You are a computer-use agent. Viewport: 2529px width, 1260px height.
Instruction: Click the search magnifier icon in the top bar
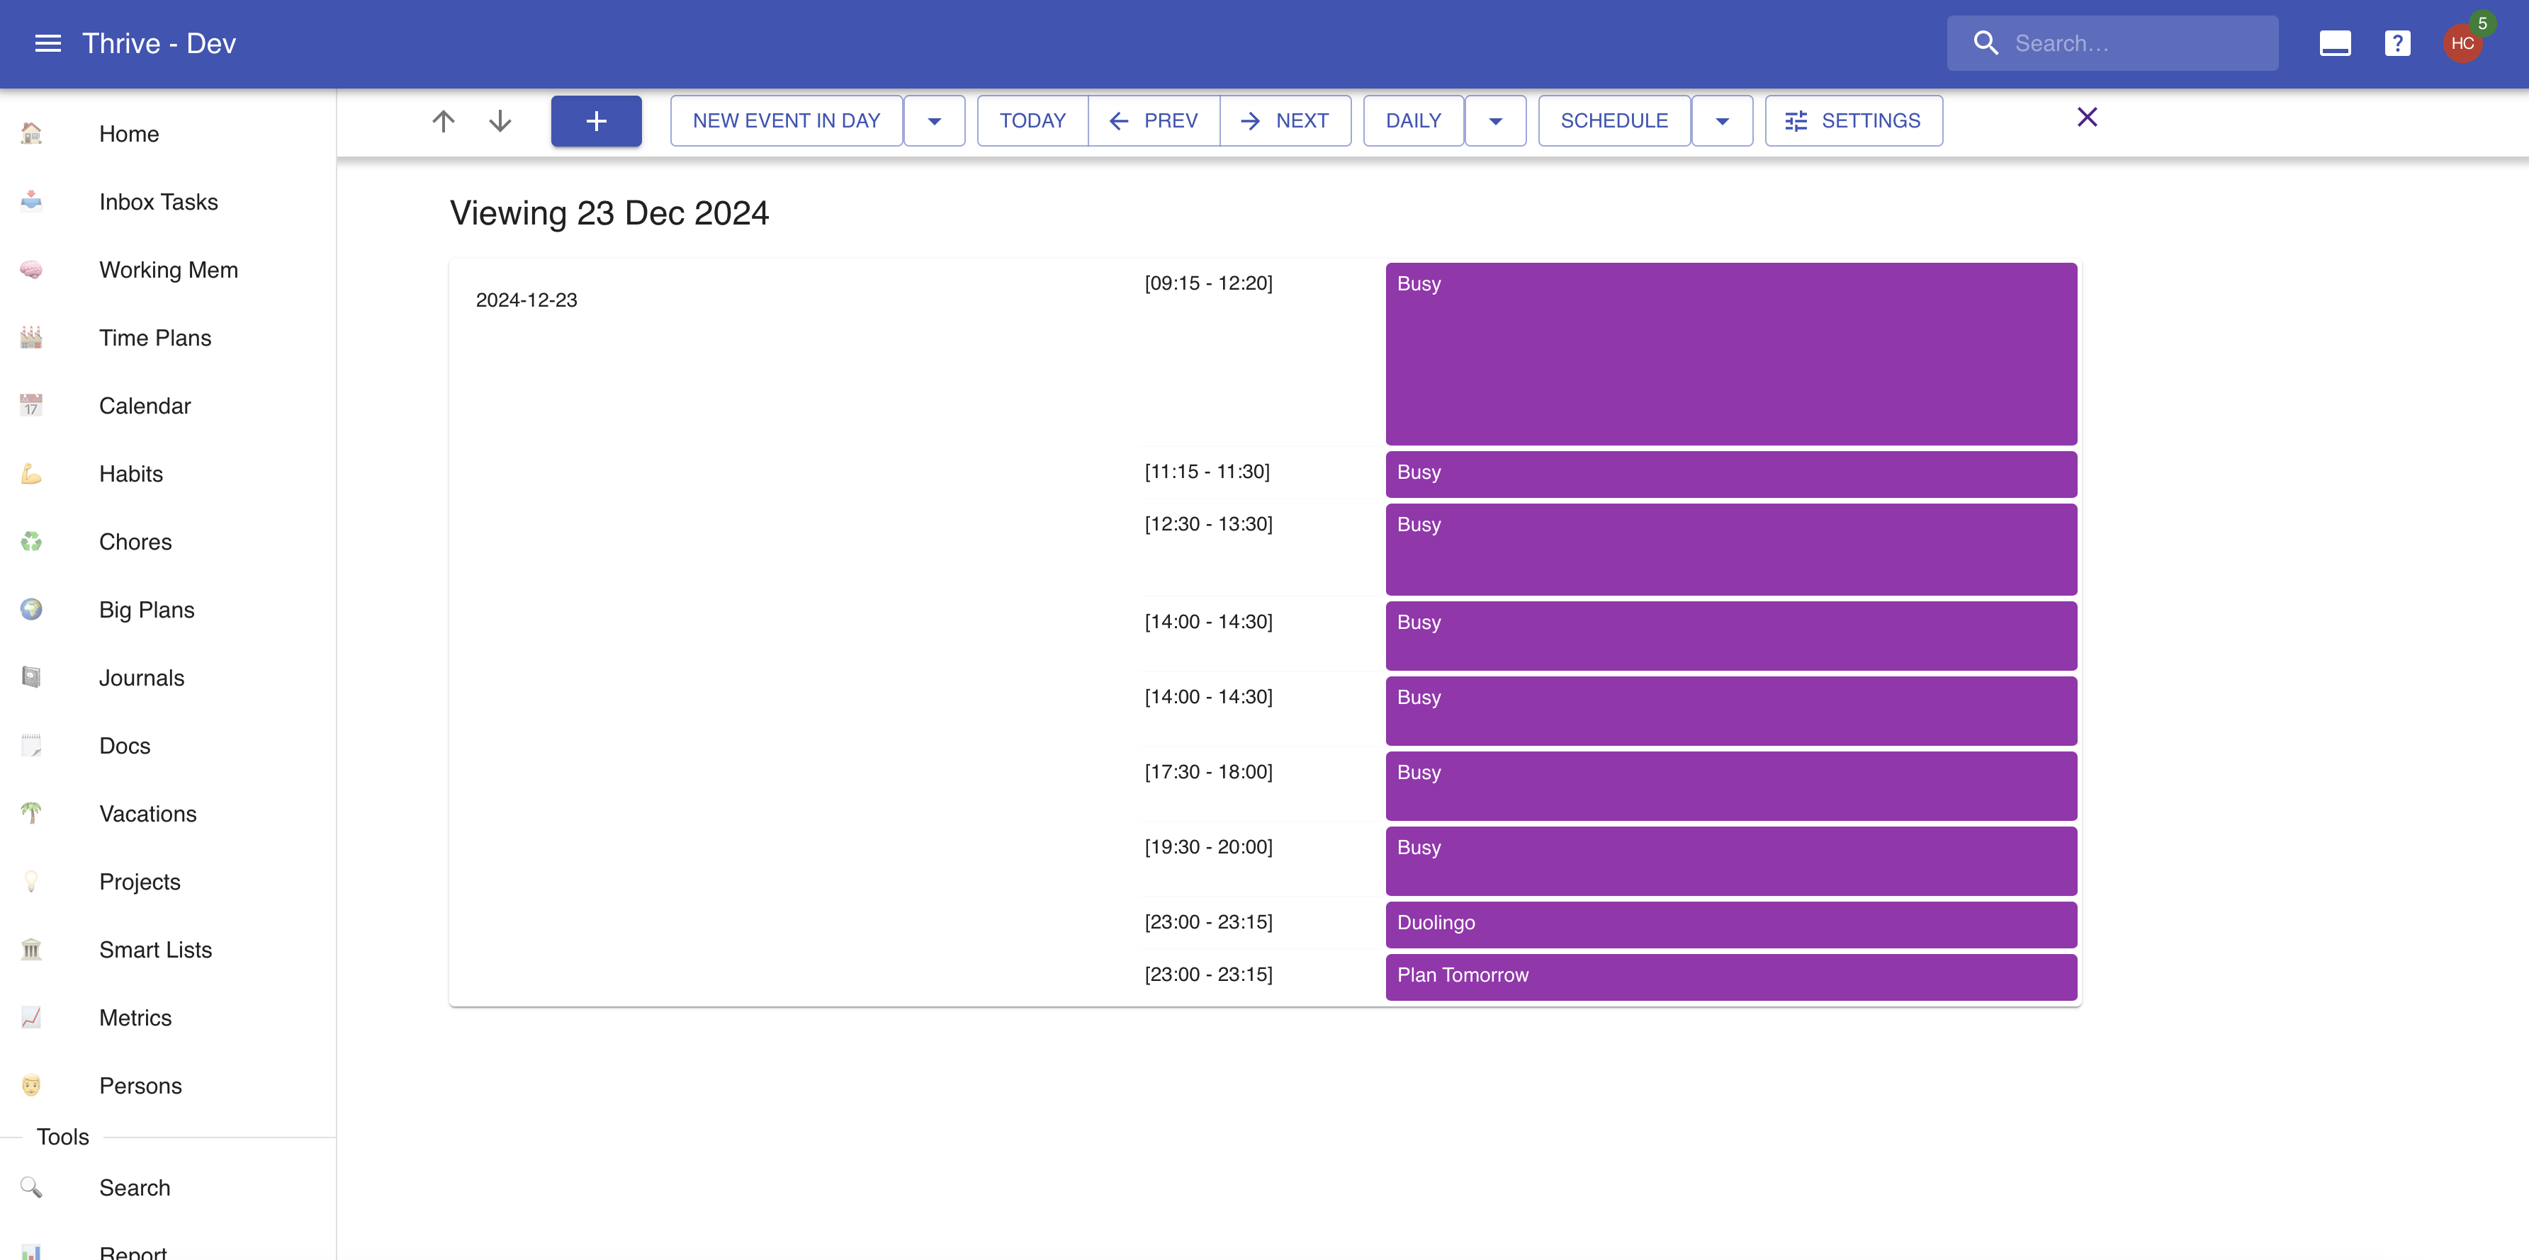tap(1986, 42)
